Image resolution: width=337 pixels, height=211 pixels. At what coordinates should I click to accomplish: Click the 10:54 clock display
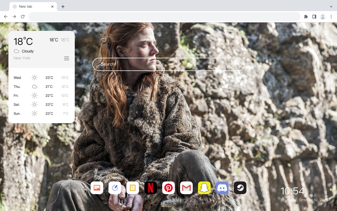tap(293, 191)
